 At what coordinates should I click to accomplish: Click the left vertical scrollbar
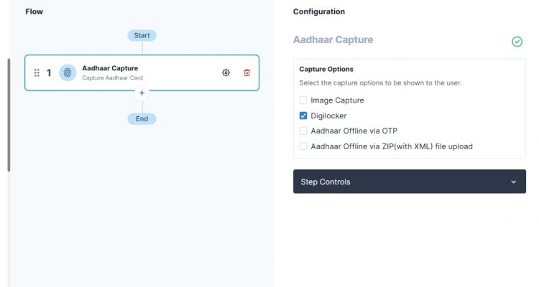(9, 115)
